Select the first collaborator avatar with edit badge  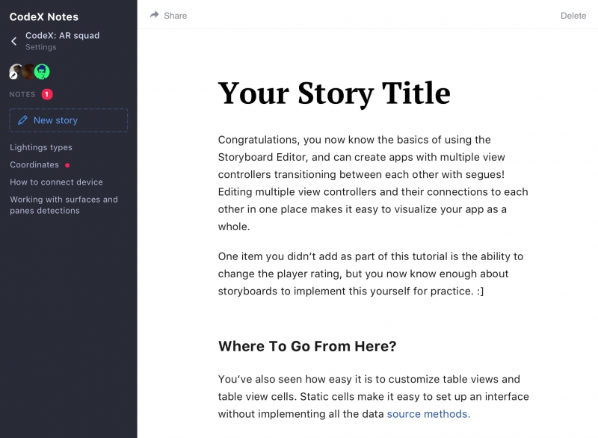[16, 72]
